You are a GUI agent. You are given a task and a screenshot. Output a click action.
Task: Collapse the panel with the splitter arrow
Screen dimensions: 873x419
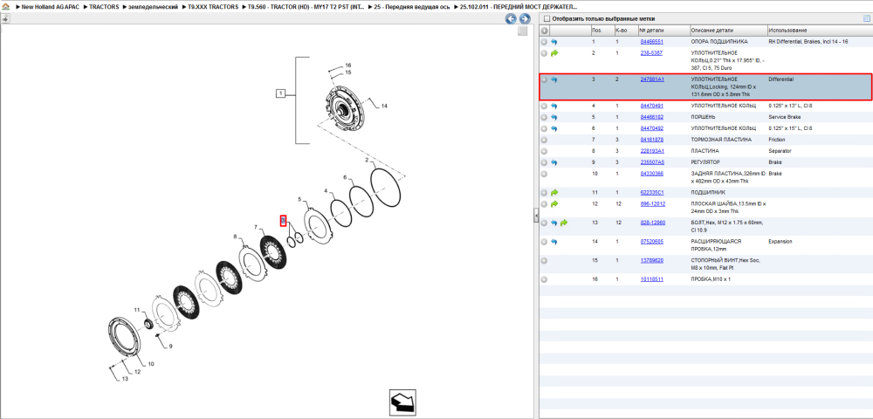tap(536, 215)
